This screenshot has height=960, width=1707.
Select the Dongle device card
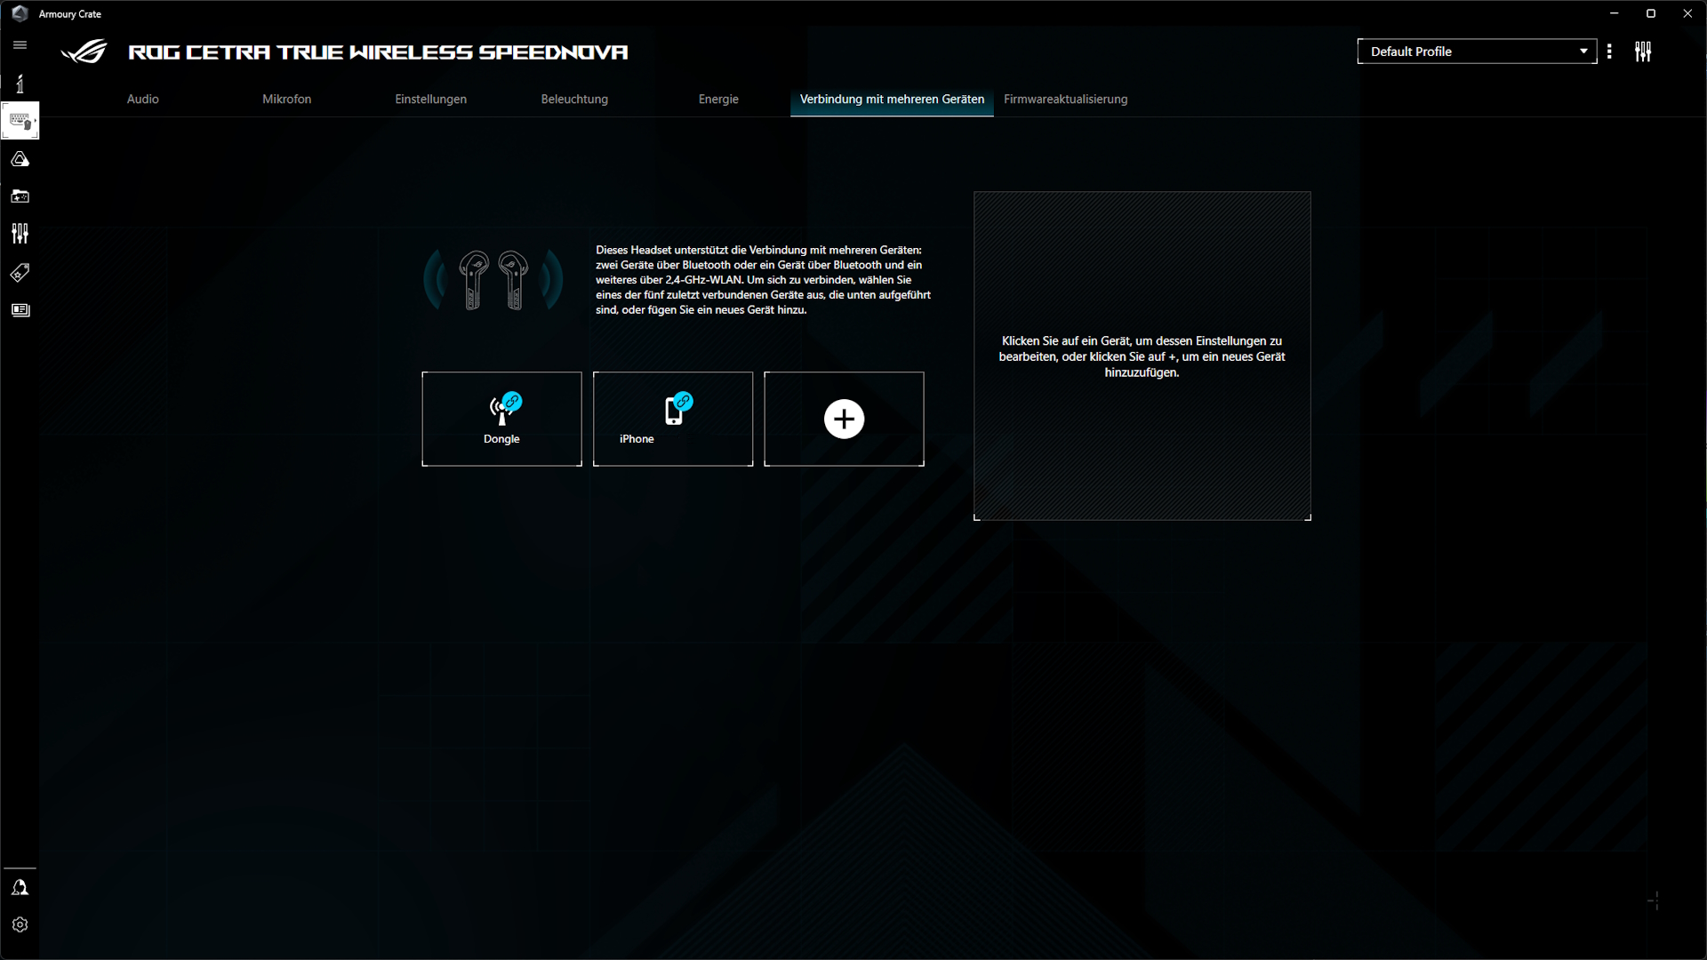point(501,419)
